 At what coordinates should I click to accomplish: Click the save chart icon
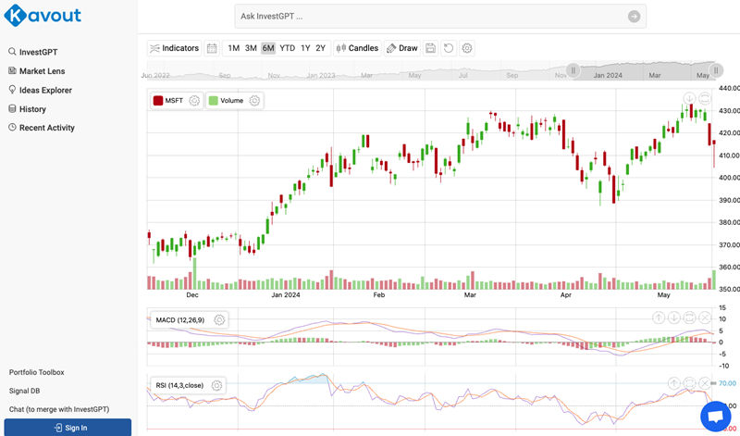(431, 48)
